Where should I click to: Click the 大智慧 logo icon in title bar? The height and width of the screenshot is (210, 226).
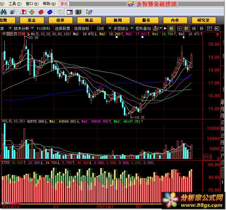click(x=131, y=4)
